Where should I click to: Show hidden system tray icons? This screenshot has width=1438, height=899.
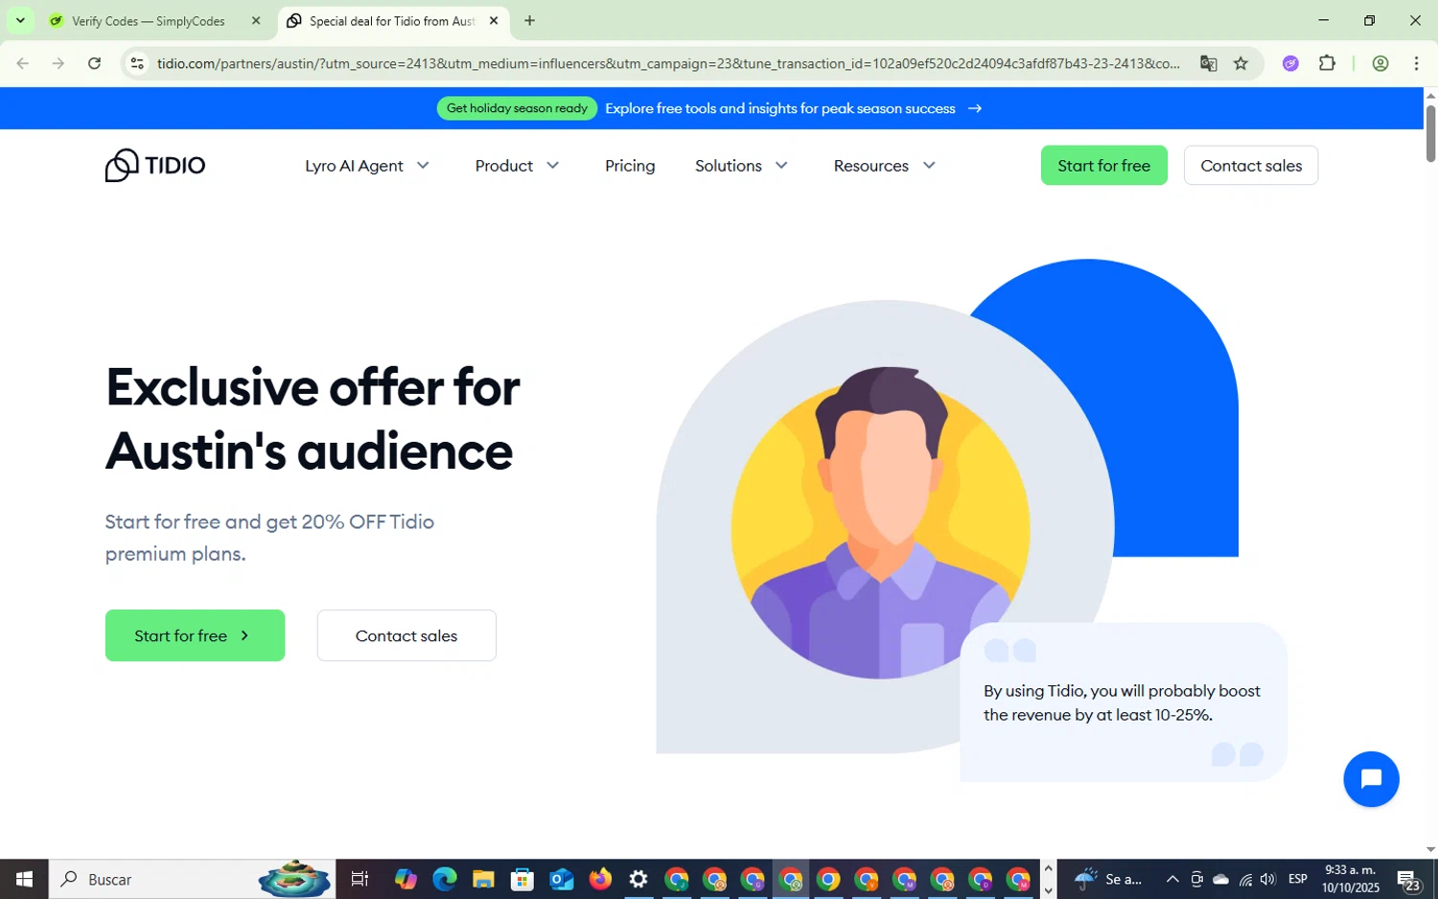coord(1171,879)
